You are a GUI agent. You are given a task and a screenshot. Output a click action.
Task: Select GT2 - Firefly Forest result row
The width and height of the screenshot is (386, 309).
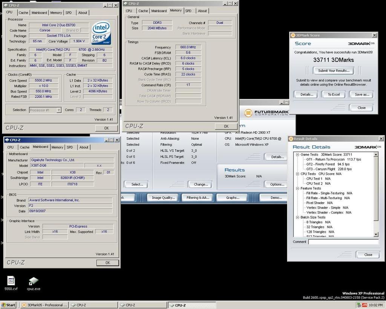pos(328,164)
